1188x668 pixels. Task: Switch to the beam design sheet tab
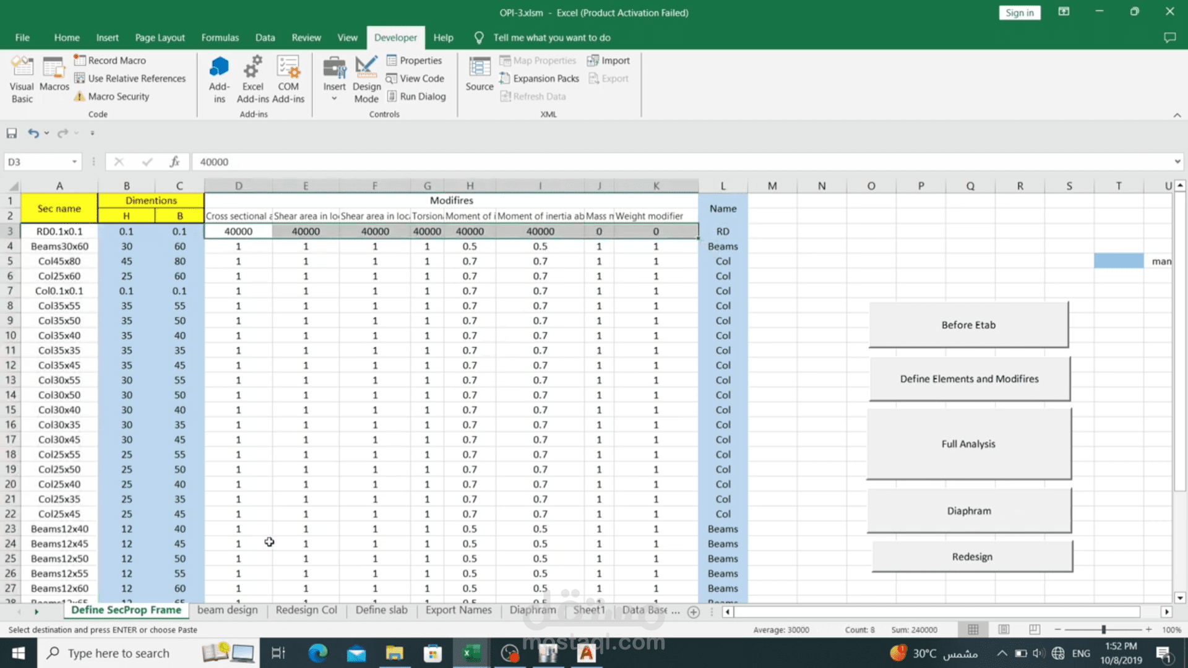point(227,610)
